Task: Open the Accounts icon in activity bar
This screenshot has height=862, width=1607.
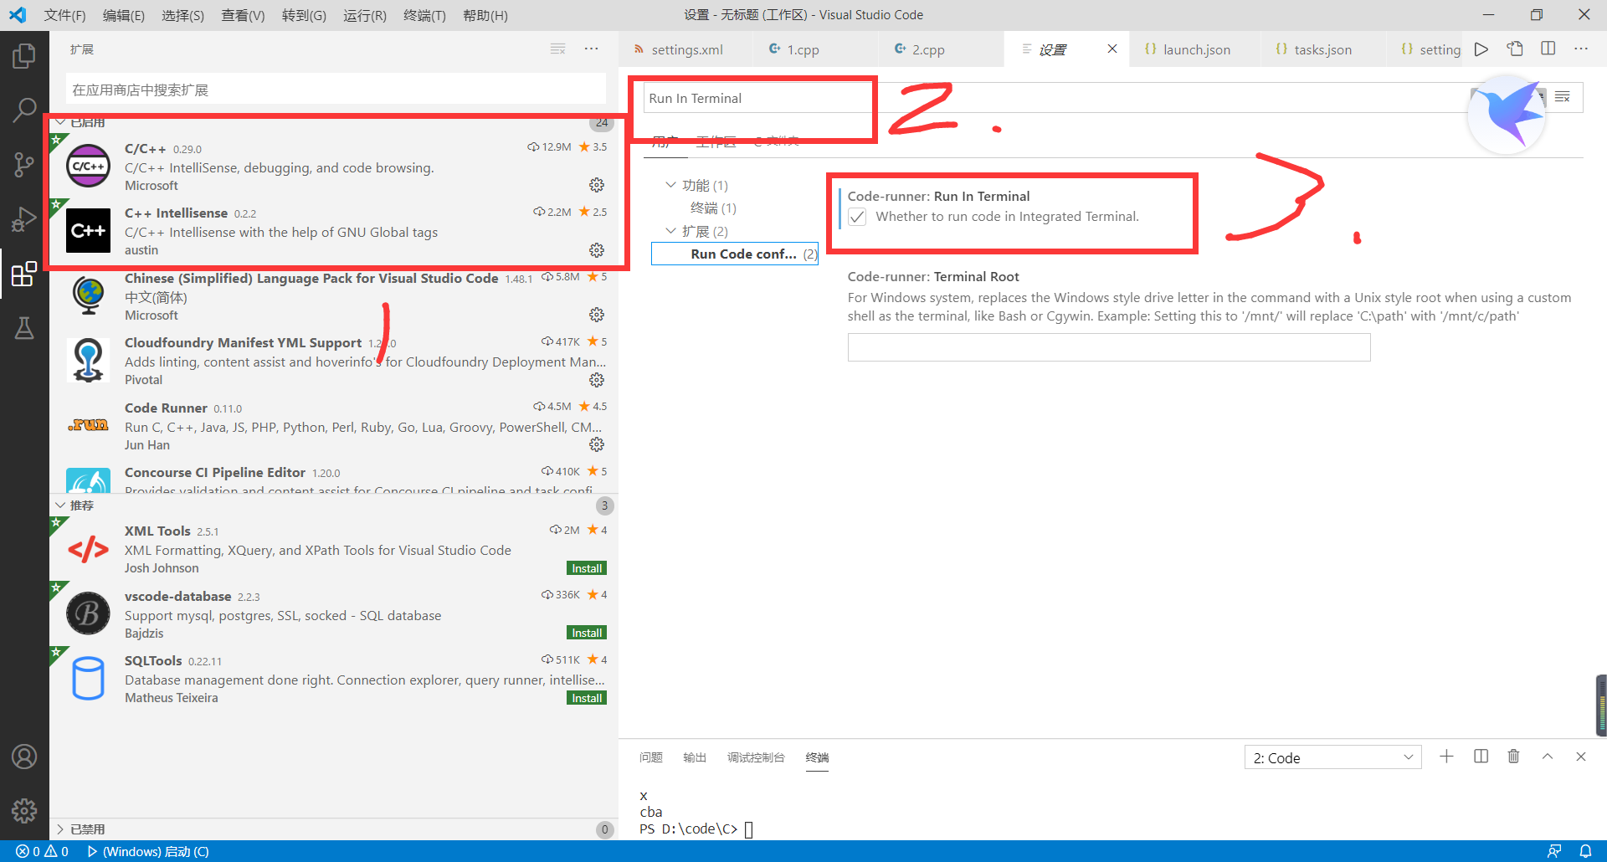Action: [x=24, y=757]
